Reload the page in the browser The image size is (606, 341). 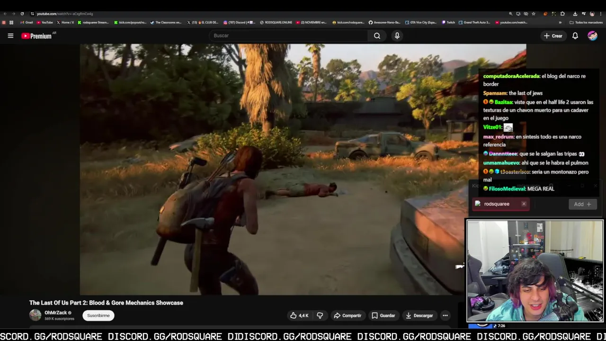22,14
